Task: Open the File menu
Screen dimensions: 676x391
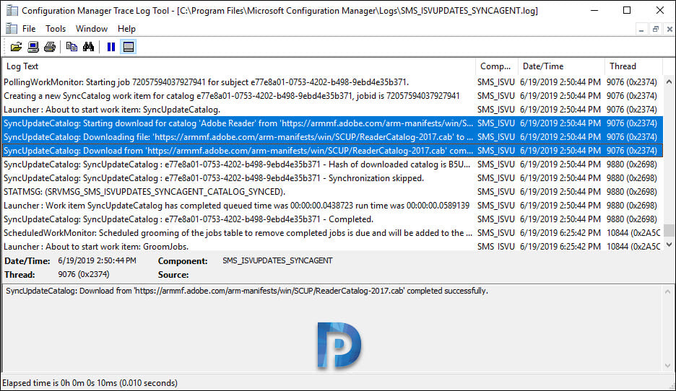Action: [29, 29]
